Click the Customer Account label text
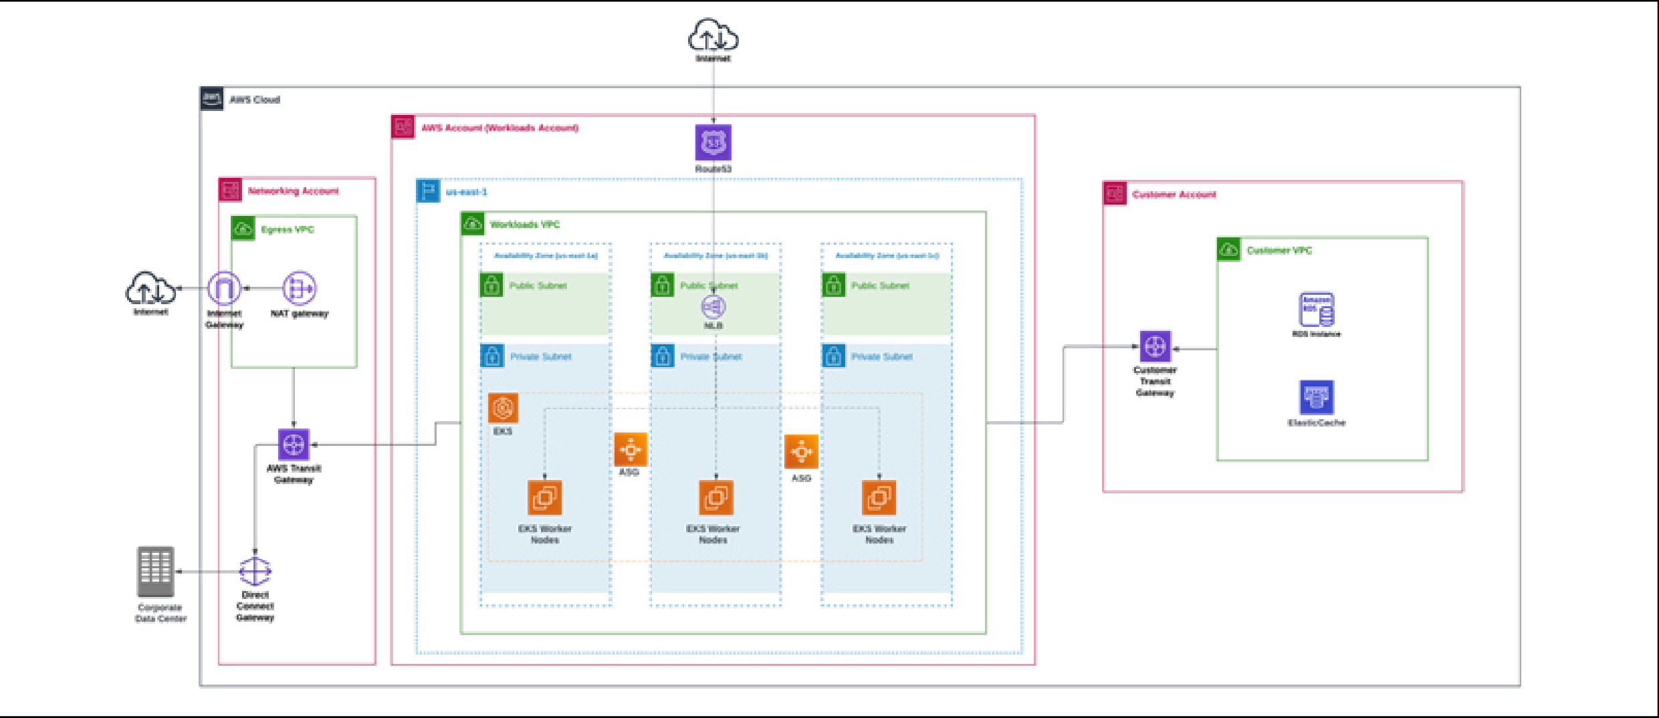The height and width of the screenshot is (718, 1659). click(x=1174, y=195)
